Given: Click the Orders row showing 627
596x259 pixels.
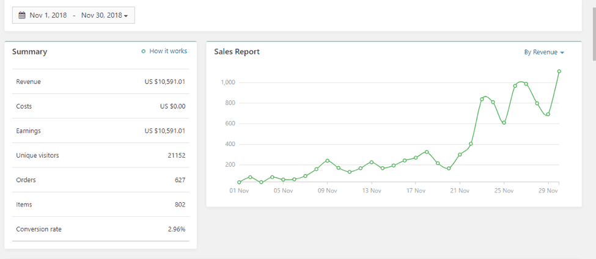Looking at the screenshot, I should (x=100, y=180).
